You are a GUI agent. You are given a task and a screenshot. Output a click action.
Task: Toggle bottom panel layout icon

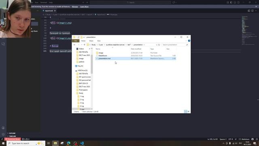[235, 2]
